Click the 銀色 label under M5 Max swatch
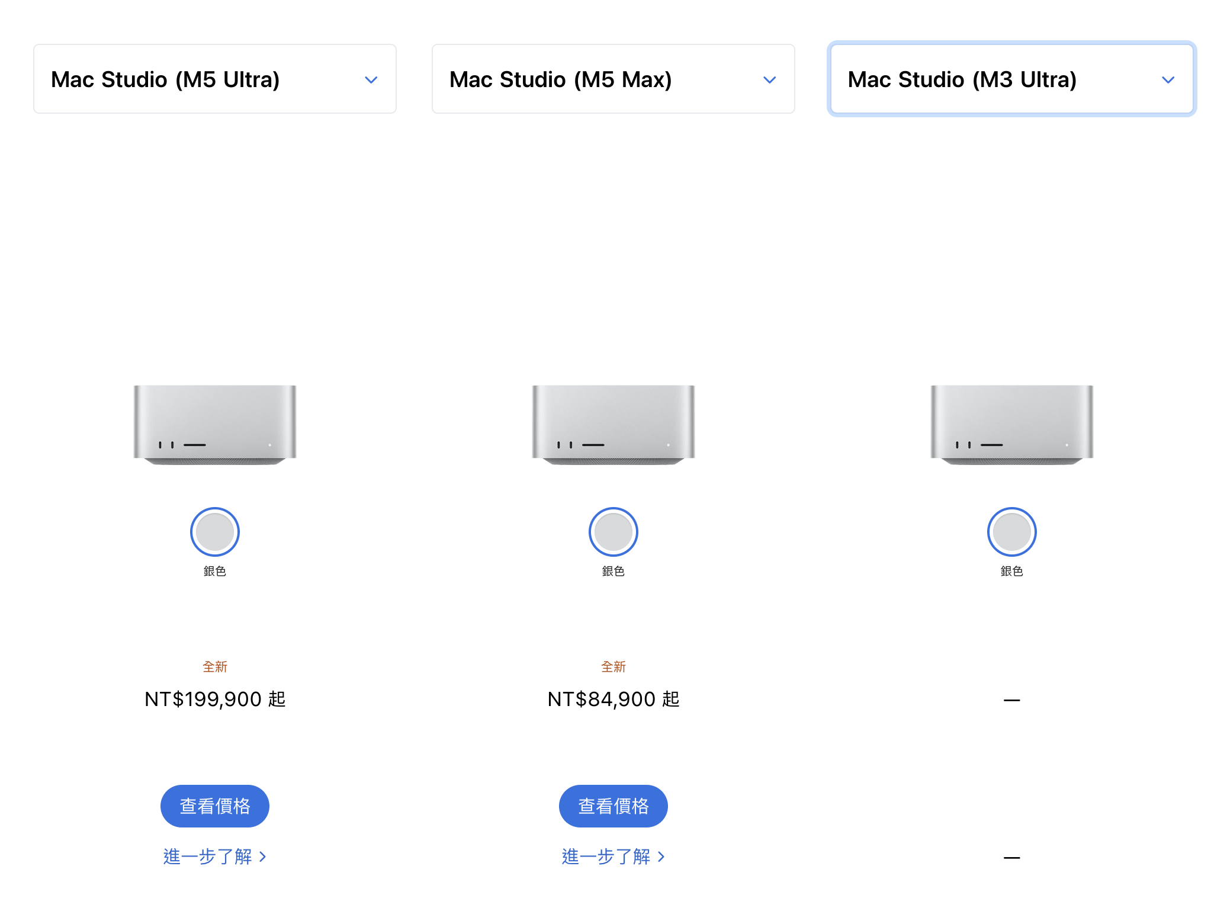1227x911 pixels. click(613, 571)
